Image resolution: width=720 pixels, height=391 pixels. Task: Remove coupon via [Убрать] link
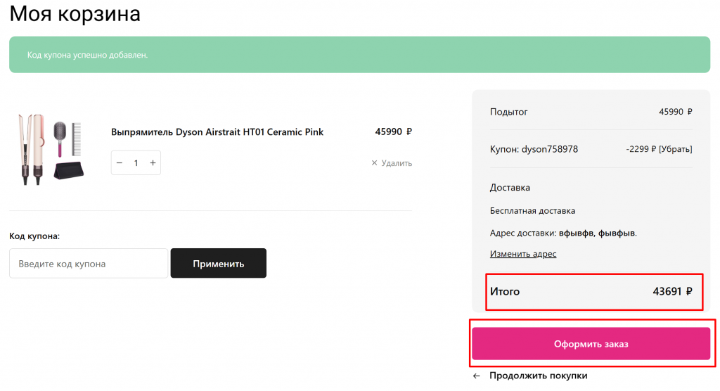point(676,149)
